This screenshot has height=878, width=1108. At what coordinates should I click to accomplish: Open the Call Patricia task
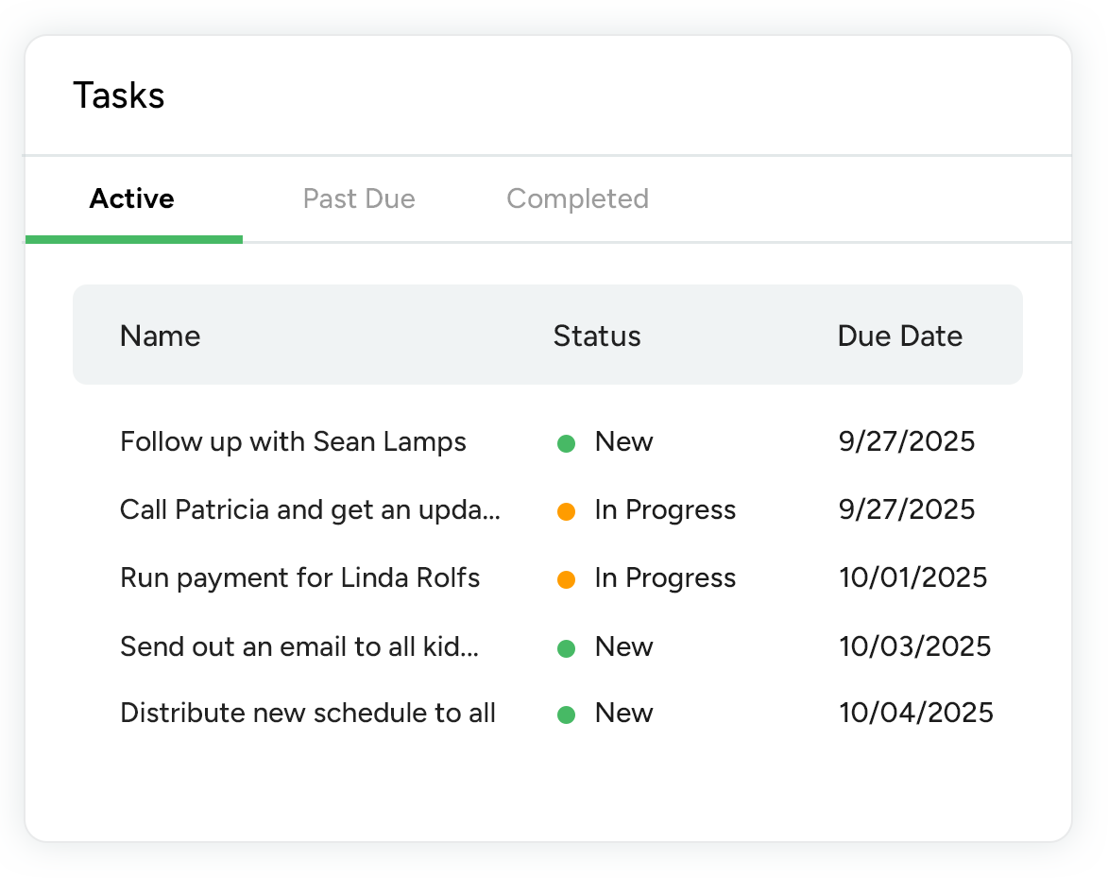[x=310, y=510]
